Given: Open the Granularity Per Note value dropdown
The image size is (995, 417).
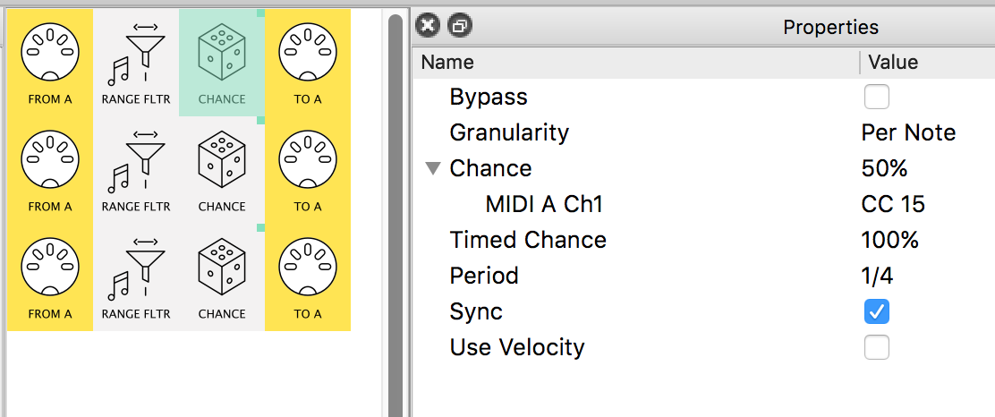Looking at the screenshot, I should point(908,132).
